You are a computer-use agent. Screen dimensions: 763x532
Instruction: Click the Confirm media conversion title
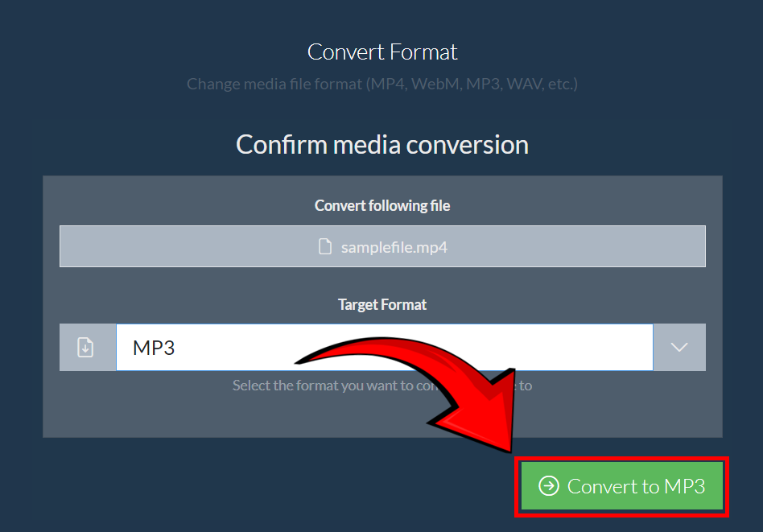(x=381, y=145)
